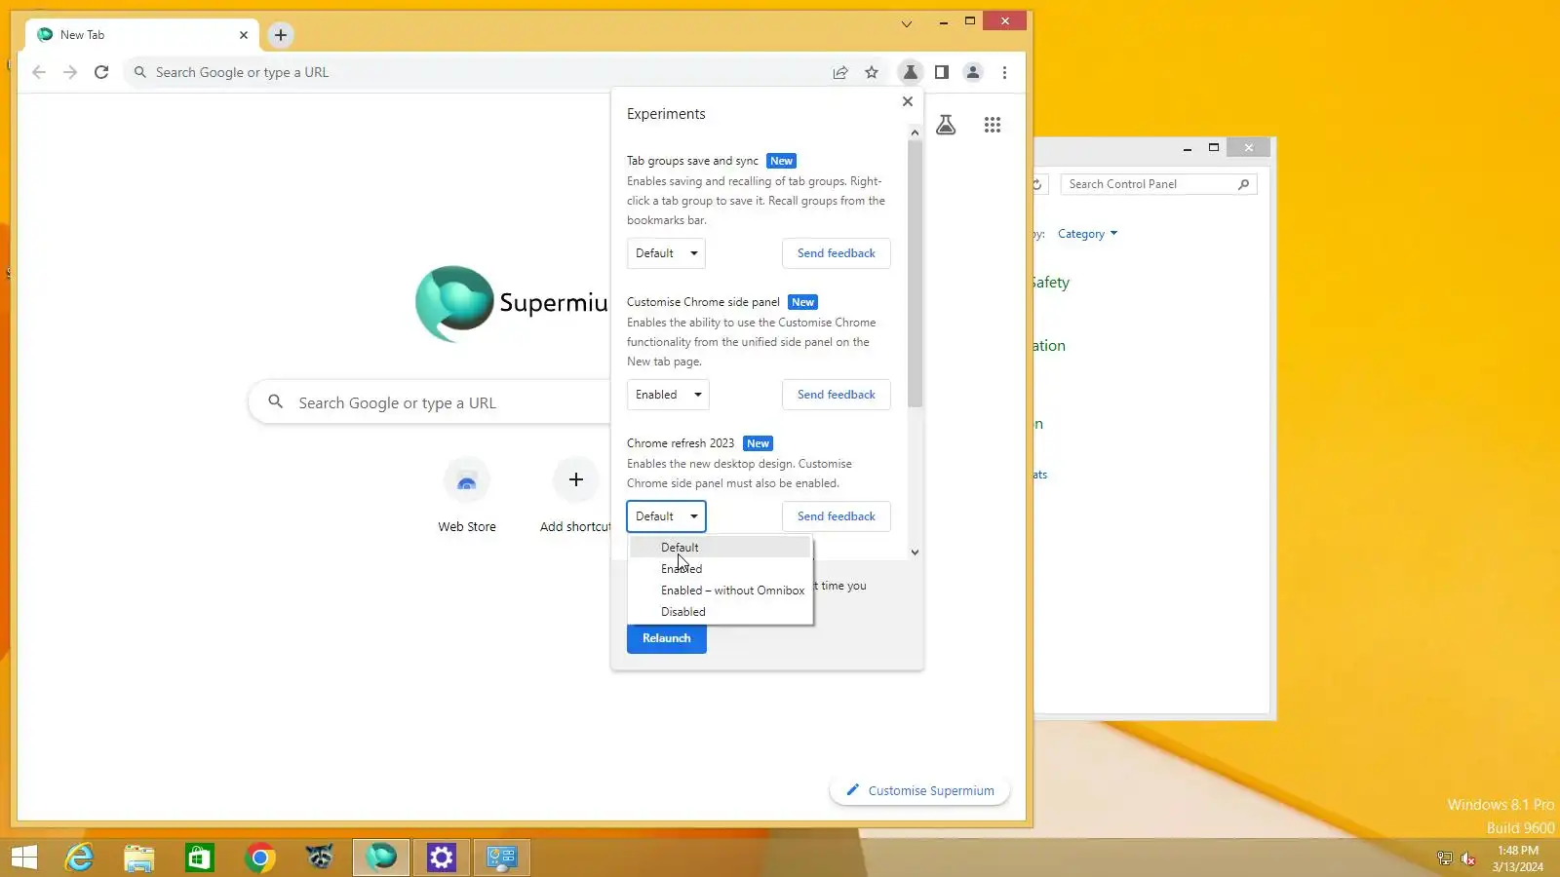Share this page icon in address bar

(x=840, y=72)
